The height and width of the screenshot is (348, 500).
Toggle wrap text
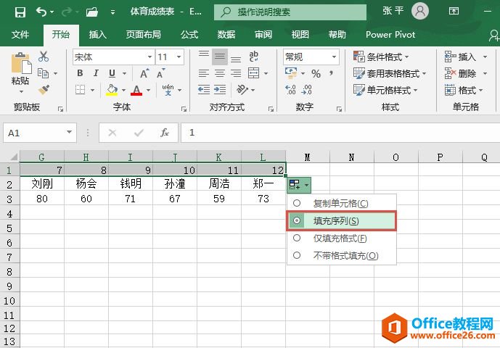tap(254, 57)
